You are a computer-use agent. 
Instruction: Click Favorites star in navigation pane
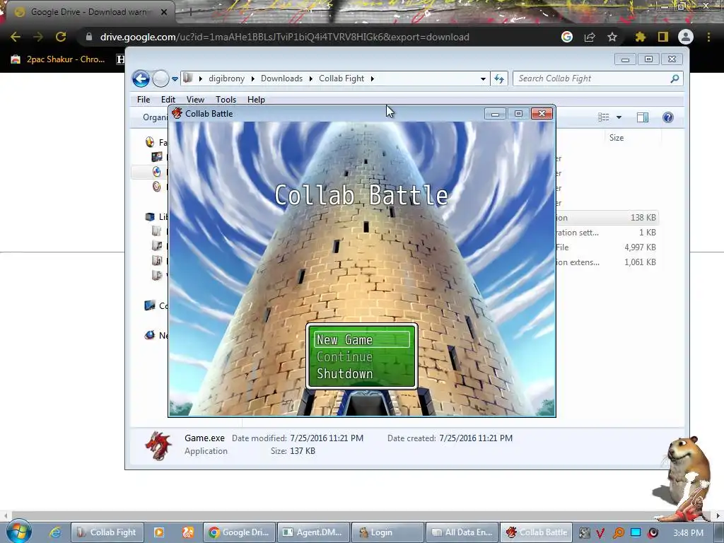(150, 142)
